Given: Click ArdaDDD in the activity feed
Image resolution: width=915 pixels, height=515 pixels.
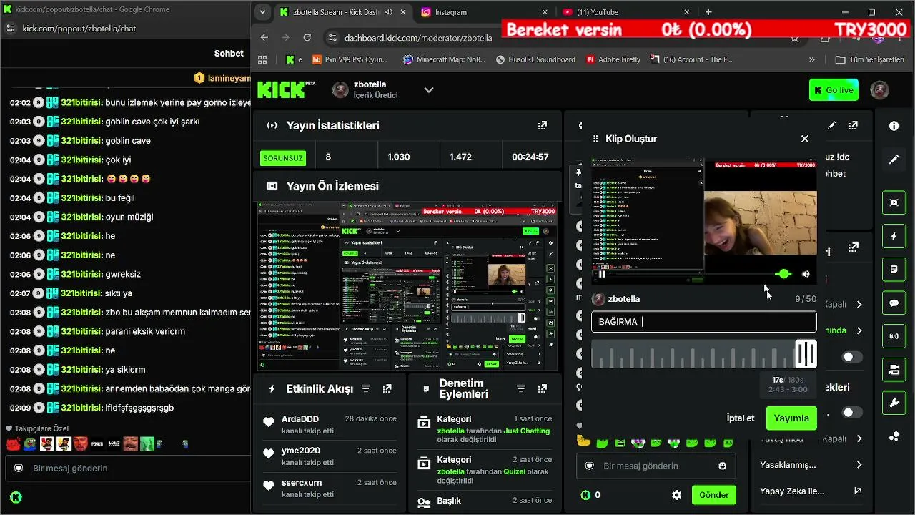Looking at the screenshot, I should pyautogui.click(x=300, y=419).
